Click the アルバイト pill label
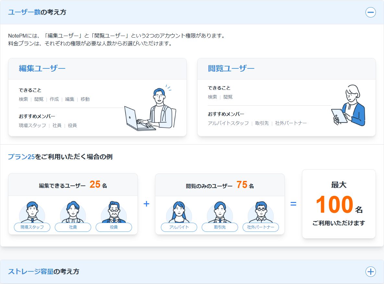Screen dimensions: 384x284 click(179, 227)
